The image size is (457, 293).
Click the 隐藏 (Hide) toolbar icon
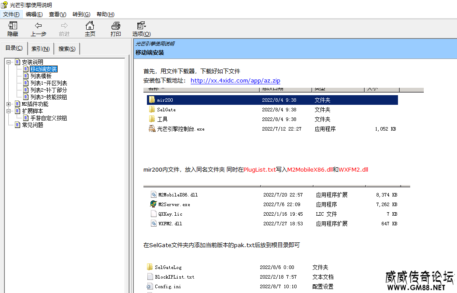click(x=13, y=26)
